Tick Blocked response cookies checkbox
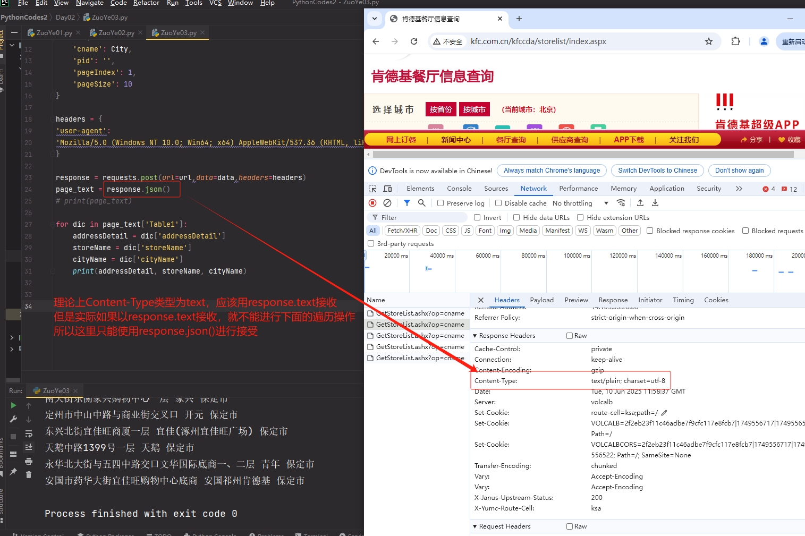 (650, 231)
